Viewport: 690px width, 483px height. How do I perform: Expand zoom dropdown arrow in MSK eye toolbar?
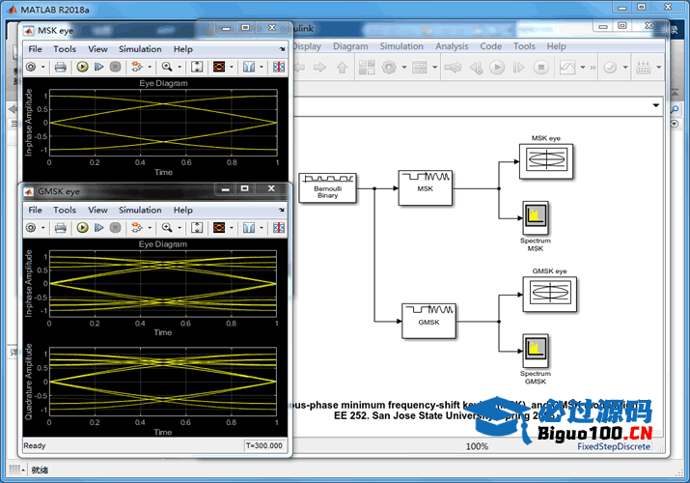179,67
